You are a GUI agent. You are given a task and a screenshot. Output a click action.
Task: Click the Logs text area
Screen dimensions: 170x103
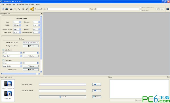139,89
